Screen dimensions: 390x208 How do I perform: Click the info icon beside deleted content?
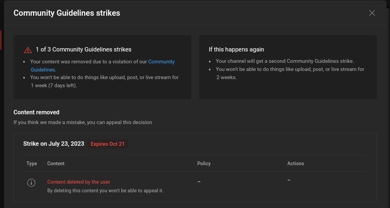(31, 183)
